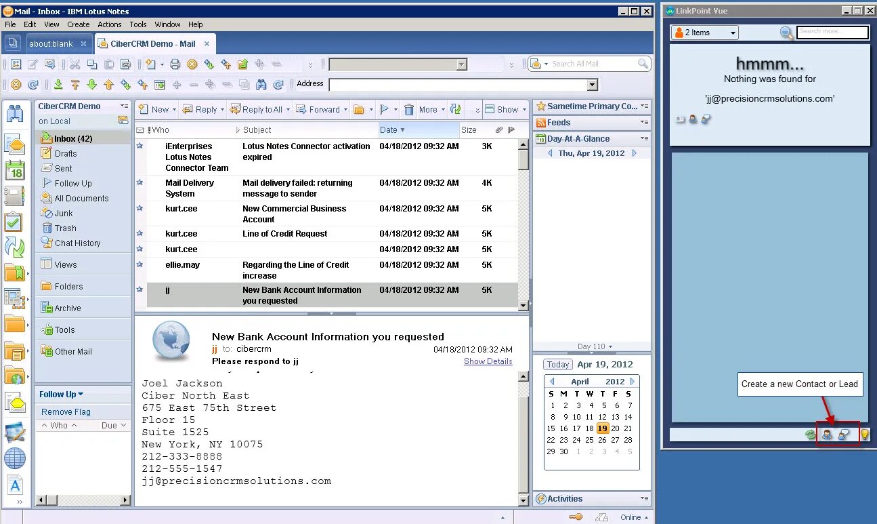Click the Print icon in toolbar
The height and width of the screenshot is (524, 877).
pos(175,64)
